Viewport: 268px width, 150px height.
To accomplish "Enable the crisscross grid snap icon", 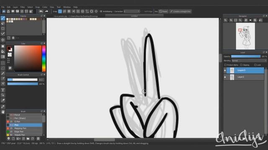I will [69, 11].
